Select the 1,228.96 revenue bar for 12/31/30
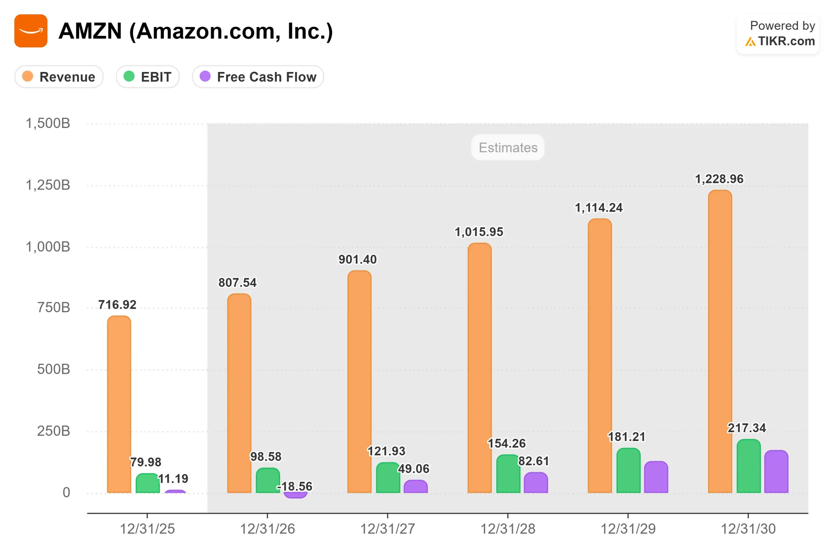 click(720, 341)
